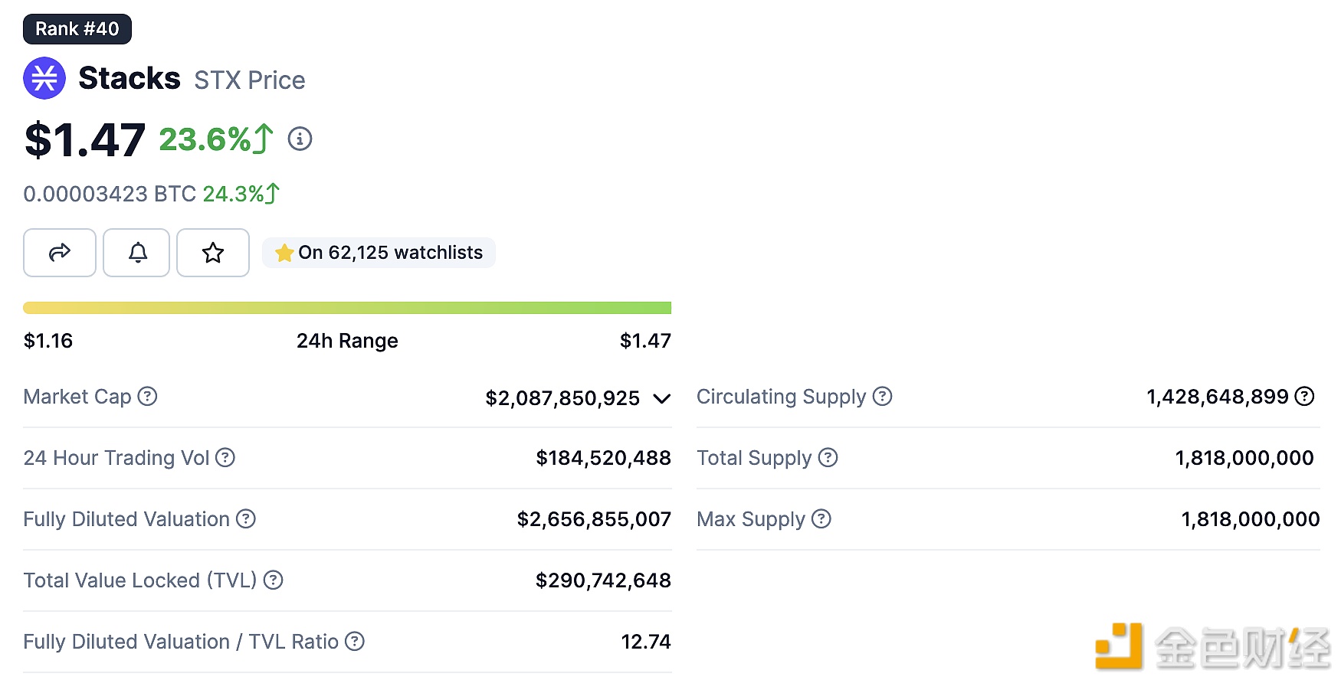This screenshot has width=1341, height=680.
Task: Click the share arrow button
Action: click(x=60, y=253)
